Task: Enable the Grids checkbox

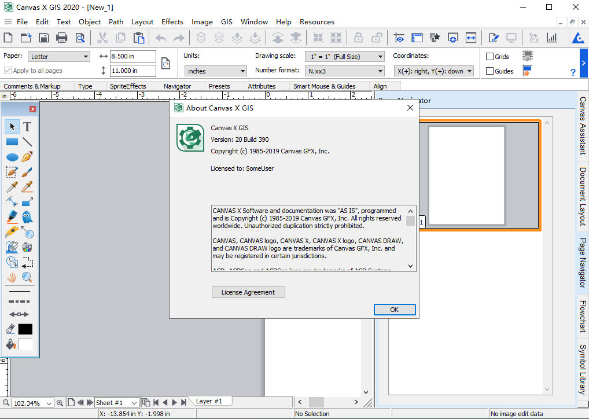Action: pos(490,57)
